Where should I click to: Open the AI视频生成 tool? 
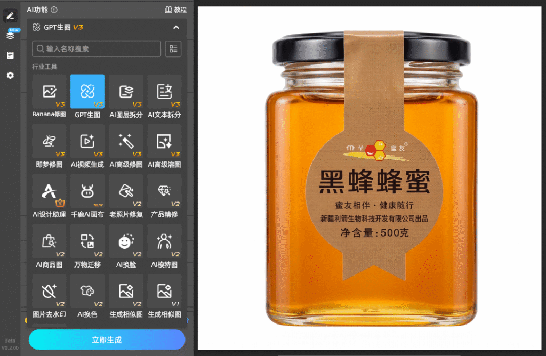click(87, 141)
